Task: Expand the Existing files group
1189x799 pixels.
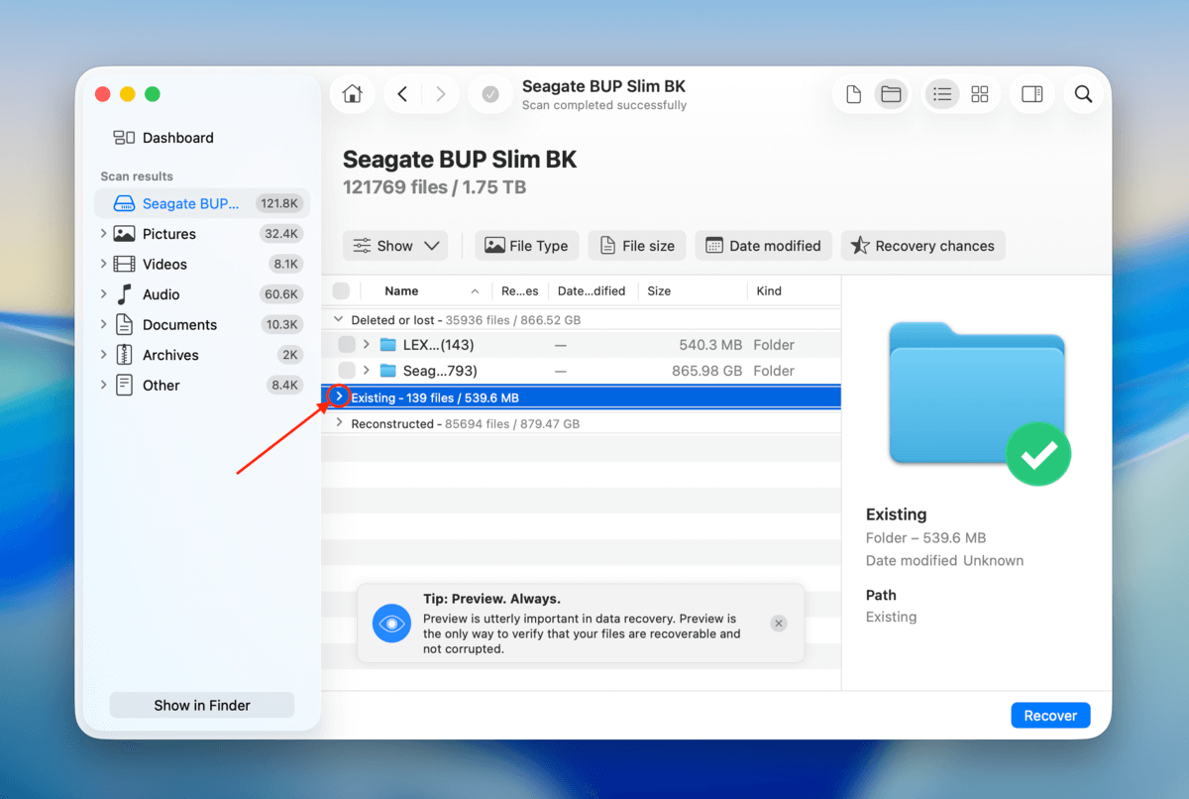Action: [339, 397]
